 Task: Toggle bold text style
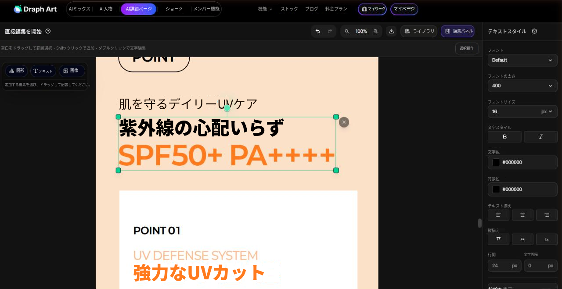(x=504, y=136)
